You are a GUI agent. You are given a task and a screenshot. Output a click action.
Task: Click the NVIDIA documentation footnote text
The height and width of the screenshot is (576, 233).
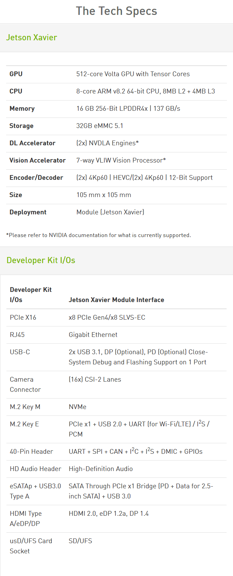point(98,235)
